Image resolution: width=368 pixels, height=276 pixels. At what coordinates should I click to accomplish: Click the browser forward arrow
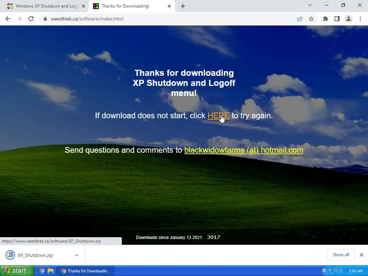pyautogui.click(x=19, y=19)
